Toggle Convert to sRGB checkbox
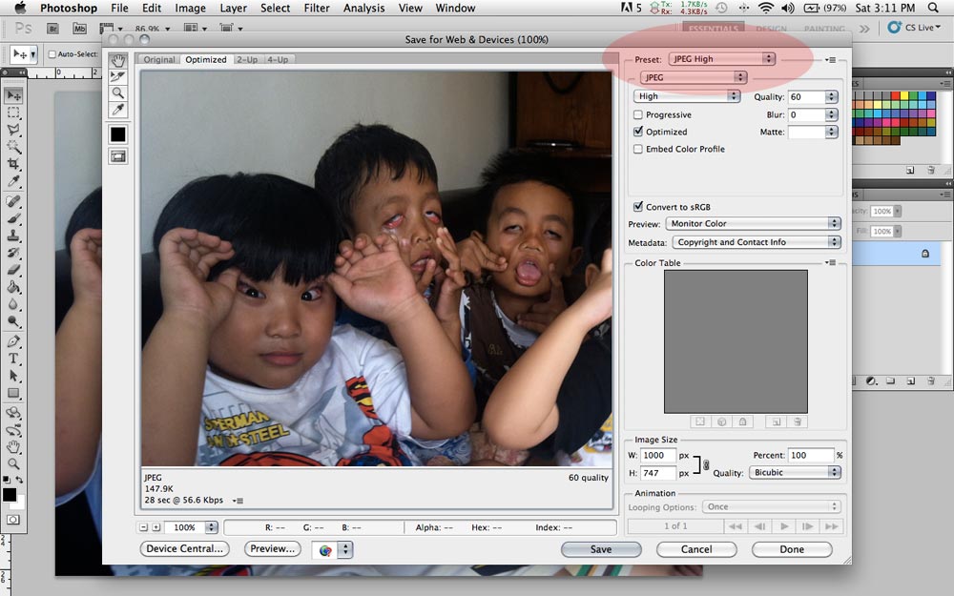The width and height of the screenshot is (954, 596). pyautogui.click(x=638, y=207)
